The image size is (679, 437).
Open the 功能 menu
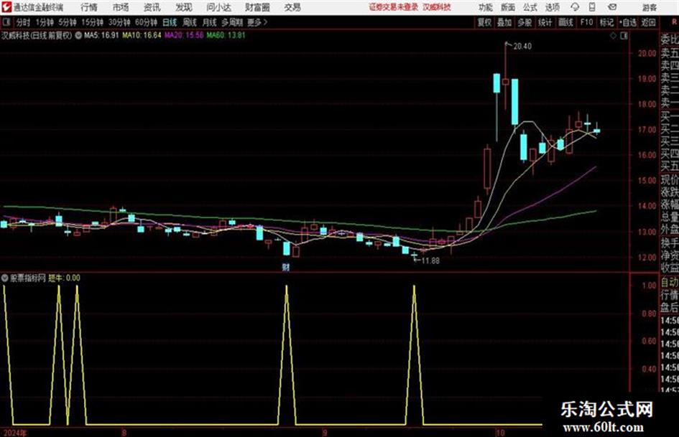(x=486, y=7)
